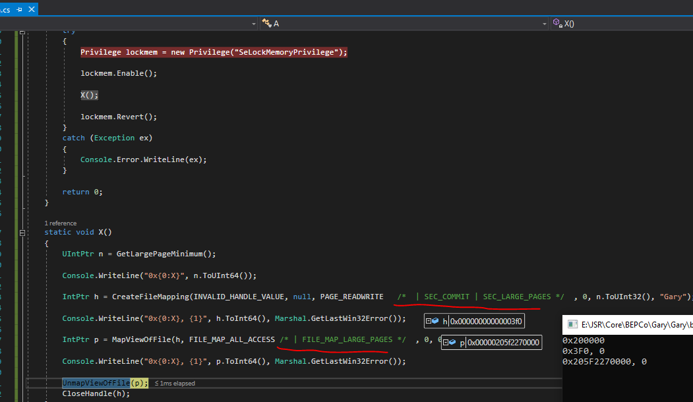Click the n.ToUInt64() WriteLine statement
Image resolution: width=693 pixels, height=402 pixels.
[159, 275]
